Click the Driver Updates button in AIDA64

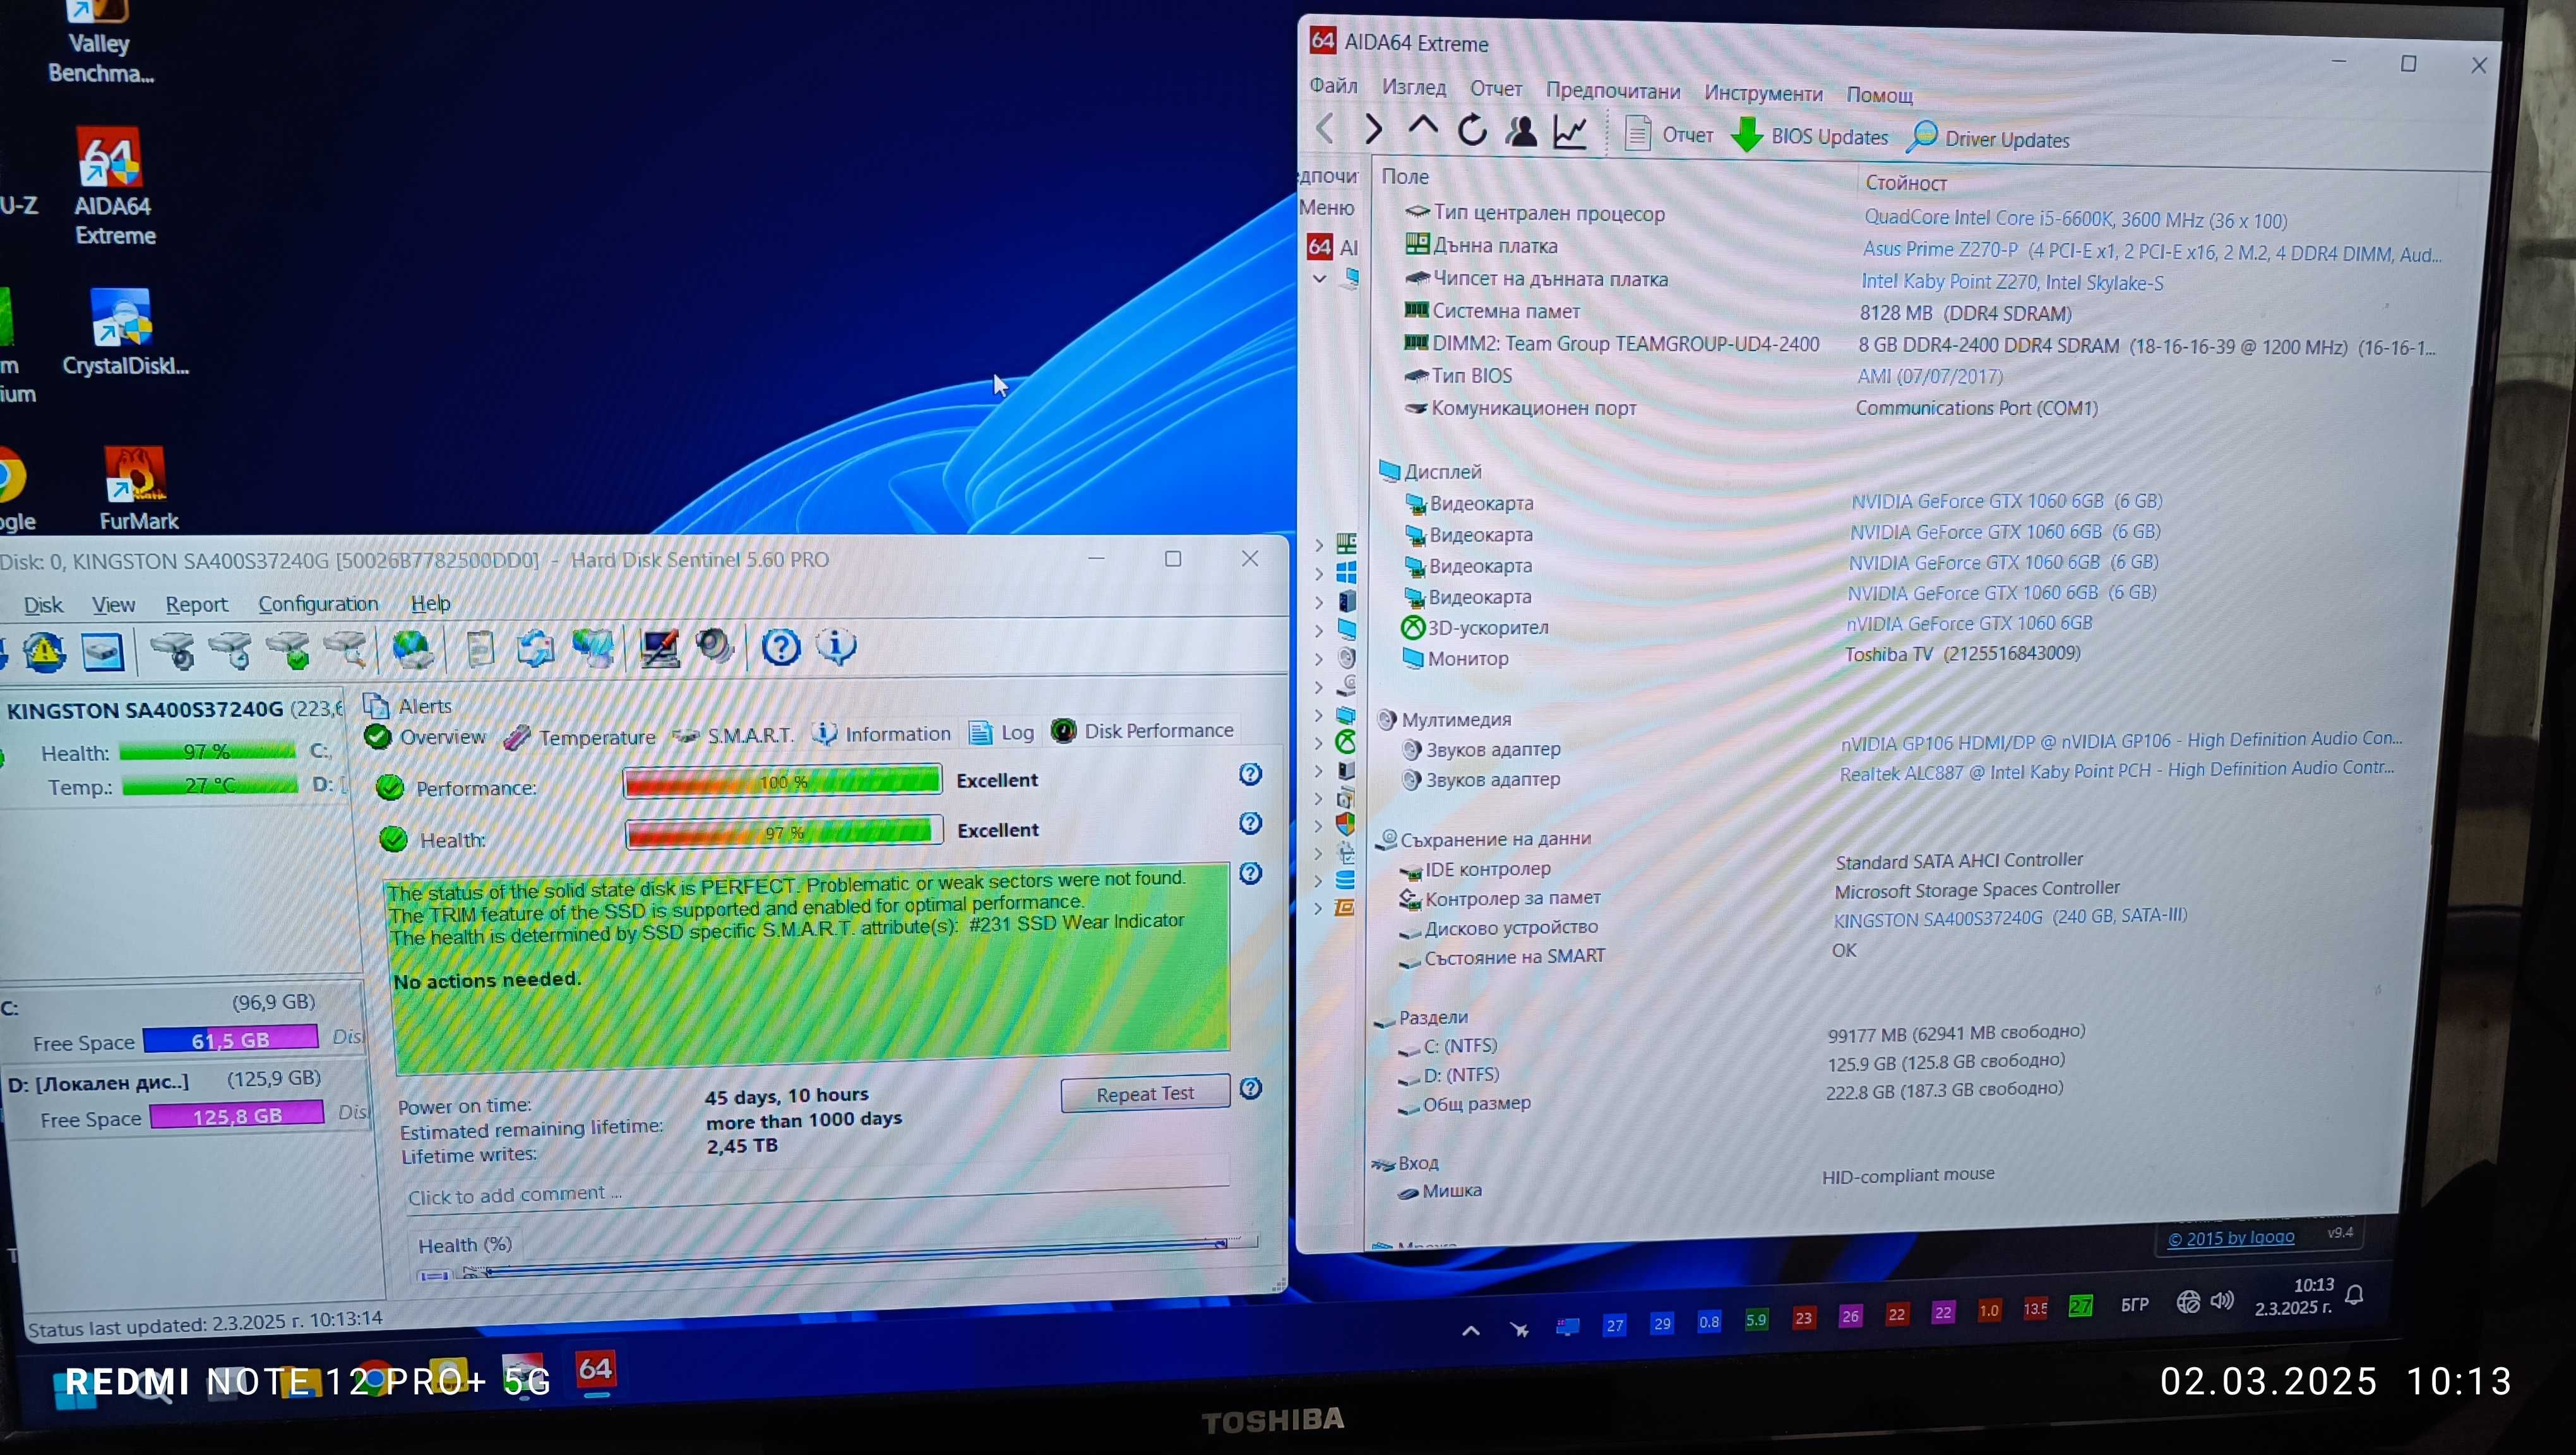(1988, 138)
